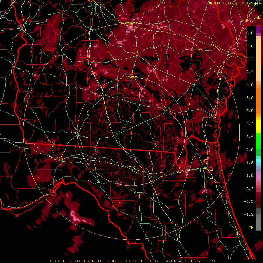Image resolution: width=263 pixels, height=263 pixels.
Task: Pick the yellow segment of the color bar
Action: (x=258, y=125)
